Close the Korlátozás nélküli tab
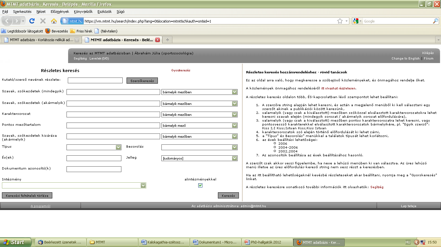This screenshot has height=247, width=441. pyautogui.click(x=77, y=40)
